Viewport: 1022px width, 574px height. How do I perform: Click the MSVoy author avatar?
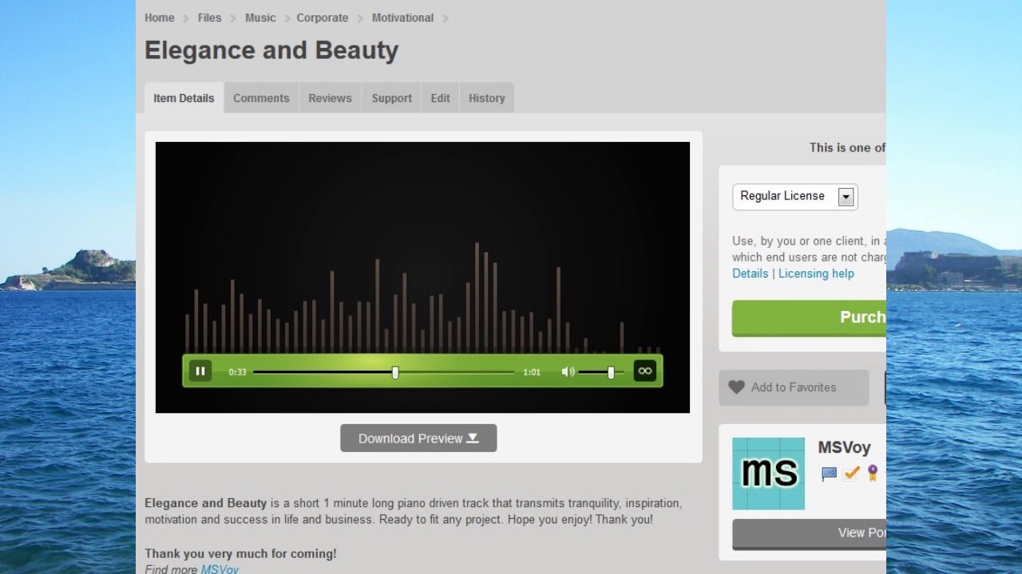pos(768,474)
